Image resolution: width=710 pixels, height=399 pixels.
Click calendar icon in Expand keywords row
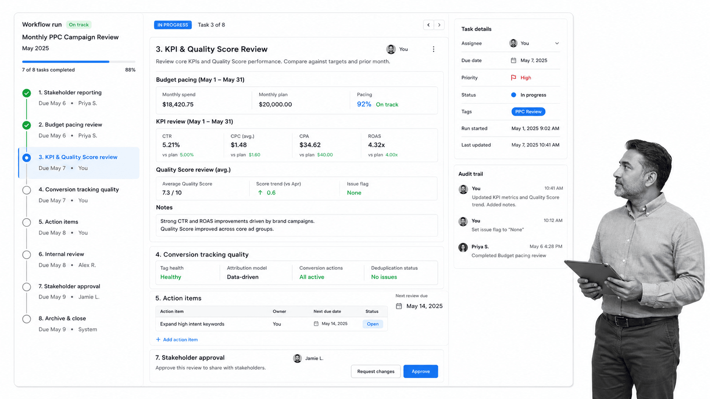(x=316, y=324)
